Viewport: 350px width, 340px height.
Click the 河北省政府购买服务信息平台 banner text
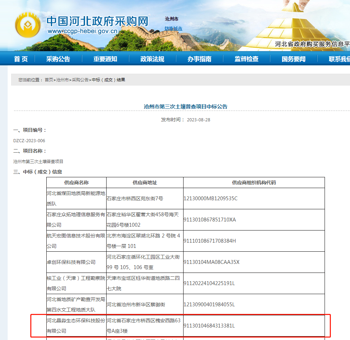(x=312, y=44)
